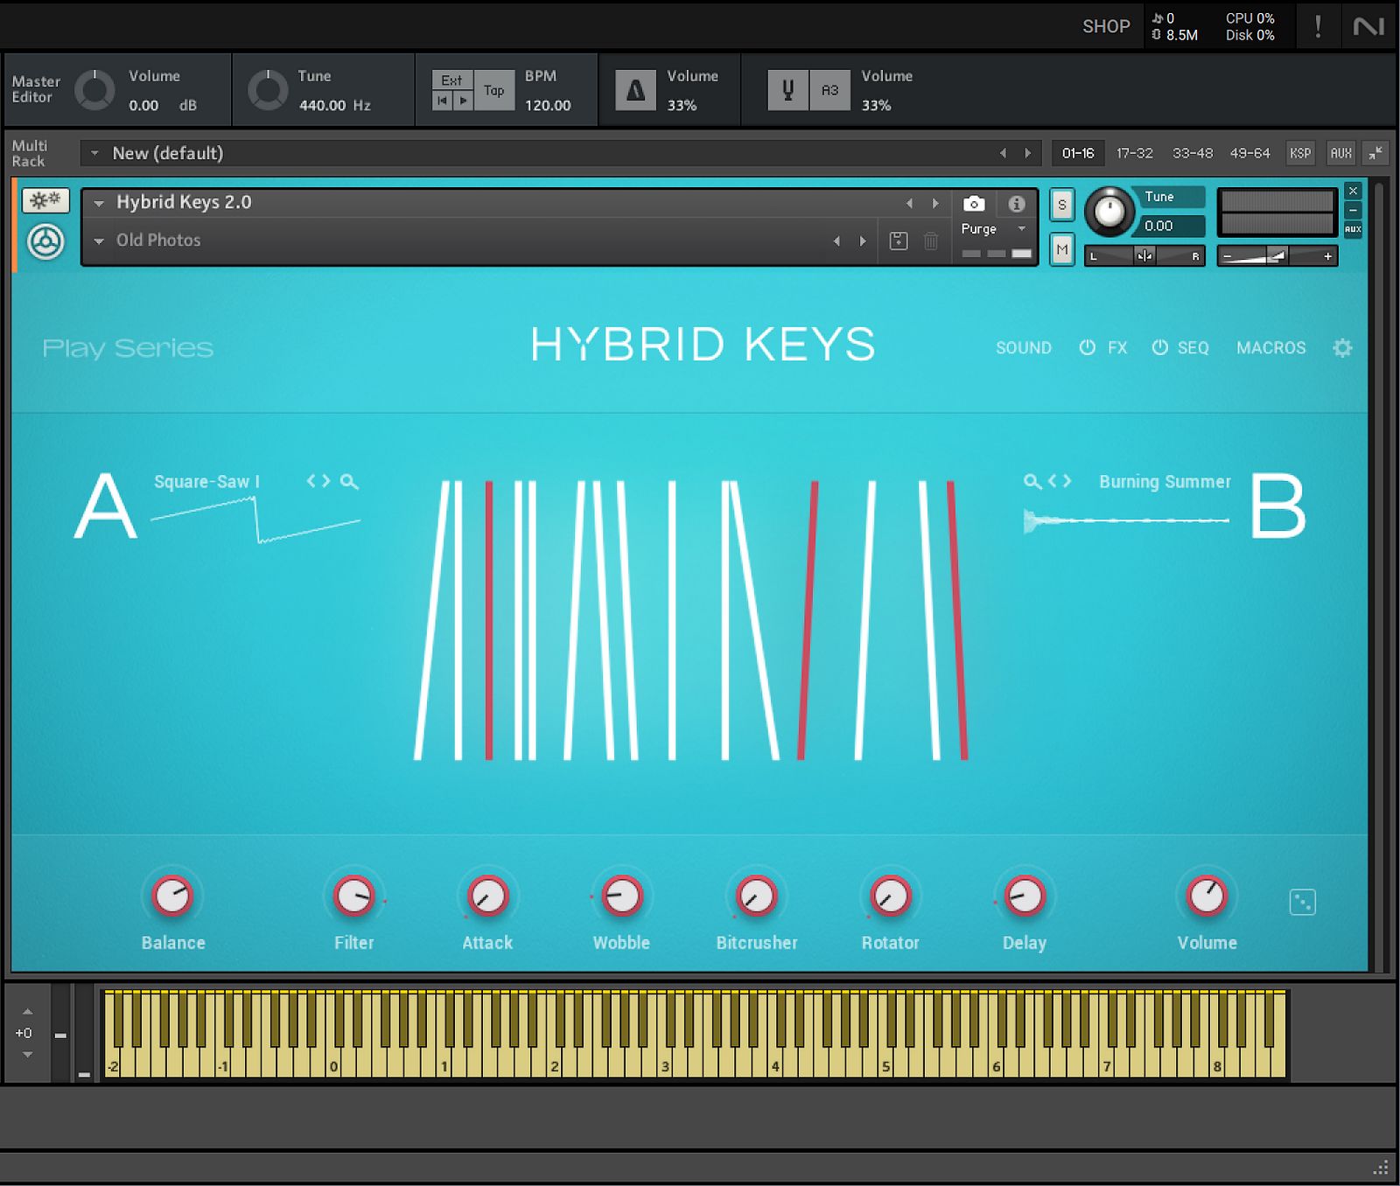
Task: Click the snapshot camera icon
Action: coord(974,203)
